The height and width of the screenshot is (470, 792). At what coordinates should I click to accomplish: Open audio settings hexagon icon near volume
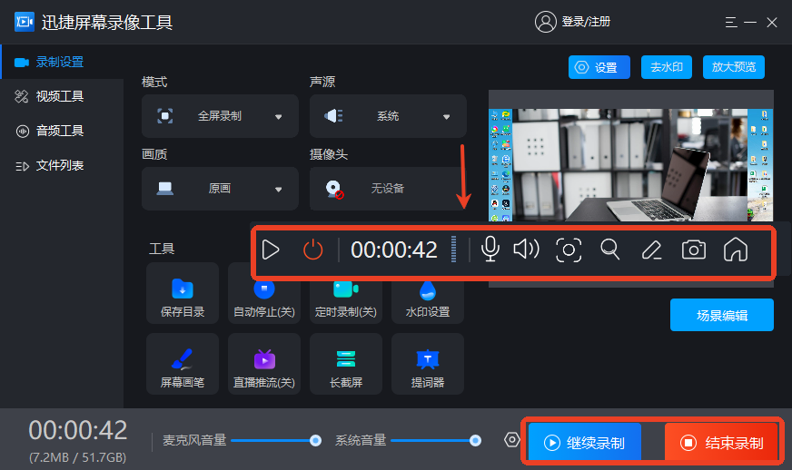(511, 440)
